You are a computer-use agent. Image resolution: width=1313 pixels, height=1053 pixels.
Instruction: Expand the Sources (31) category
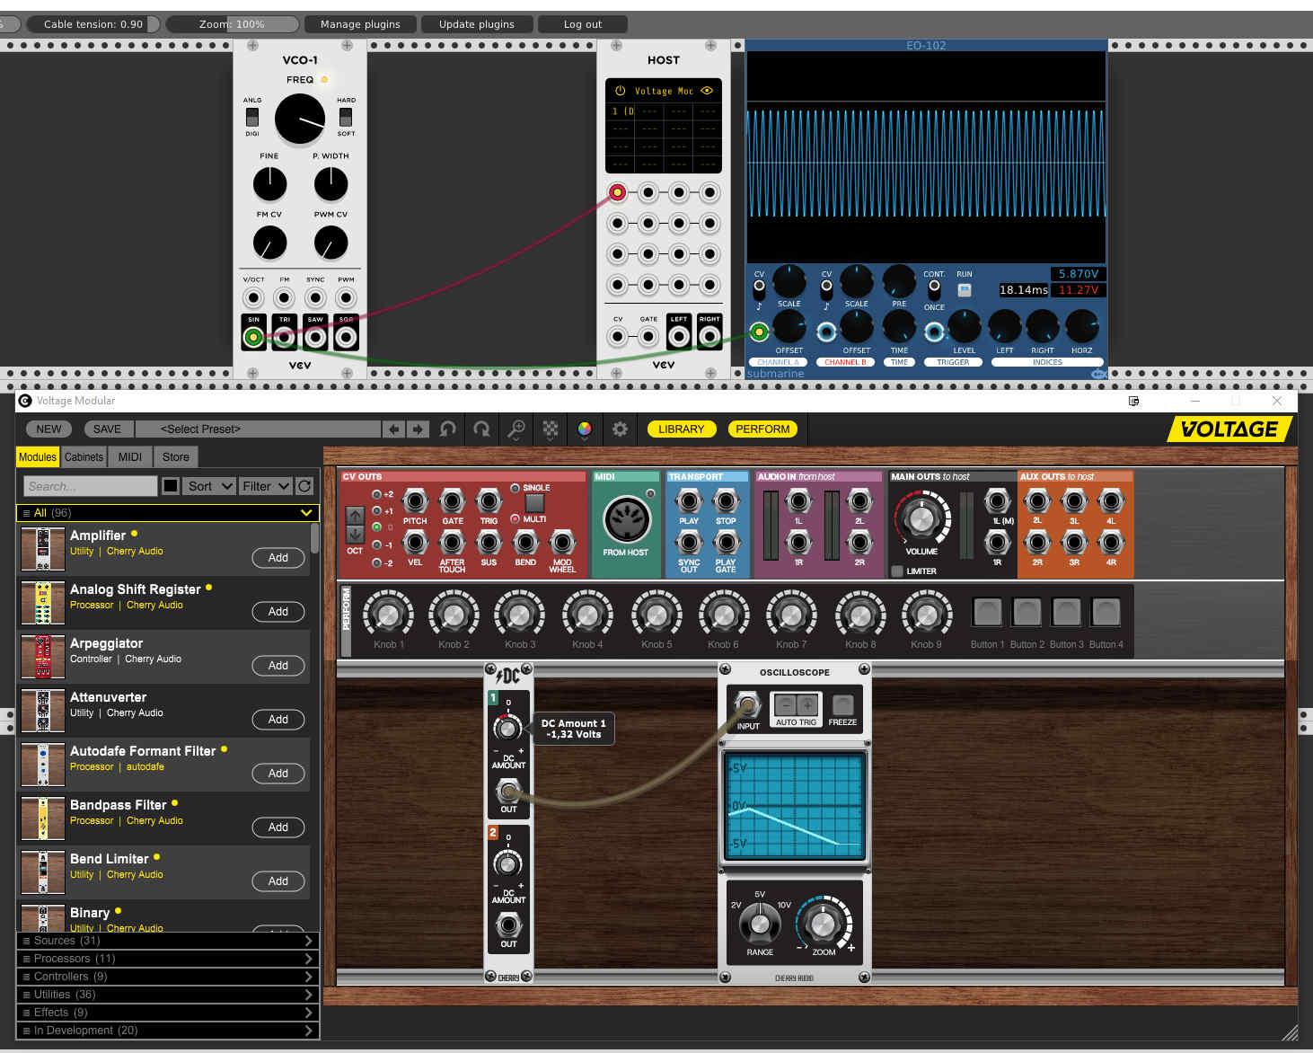point(168,941)
